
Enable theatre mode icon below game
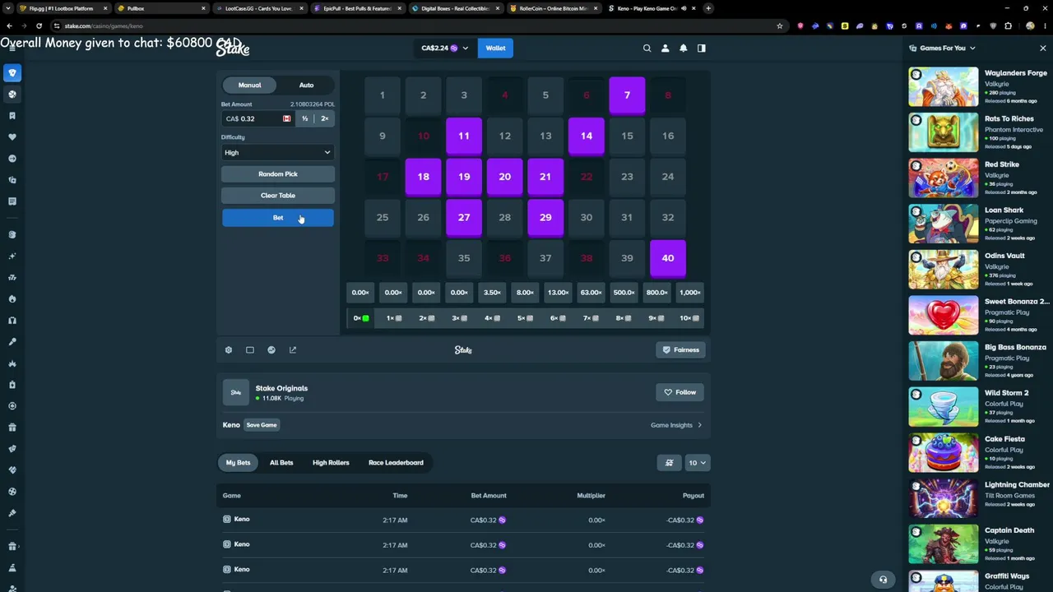pyautogui.click(x=250, y=350)
